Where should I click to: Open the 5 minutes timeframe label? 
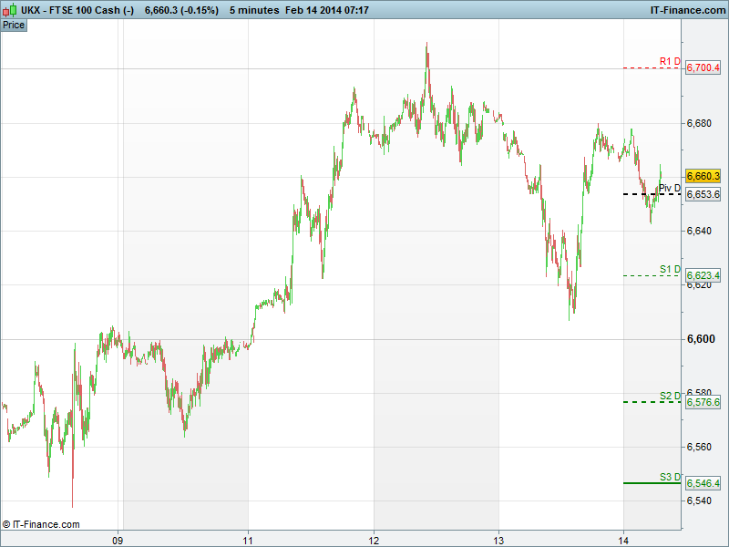pyautogui.click(x=253, y=9)
